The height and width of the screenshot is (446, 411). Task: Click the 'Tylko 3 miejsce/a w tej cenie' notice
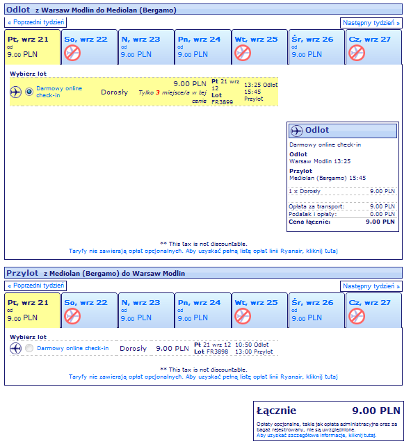coord(172,97)
